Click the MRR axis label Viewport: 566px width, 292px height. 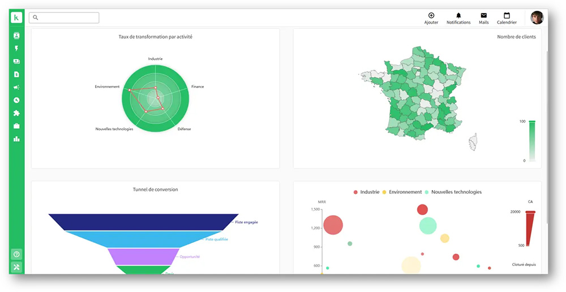[321, 202]
